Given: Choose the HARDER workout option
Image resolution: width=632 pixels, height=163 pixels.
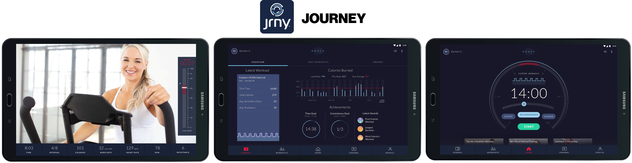Looking at the screenshot, I should coord(549,116).
